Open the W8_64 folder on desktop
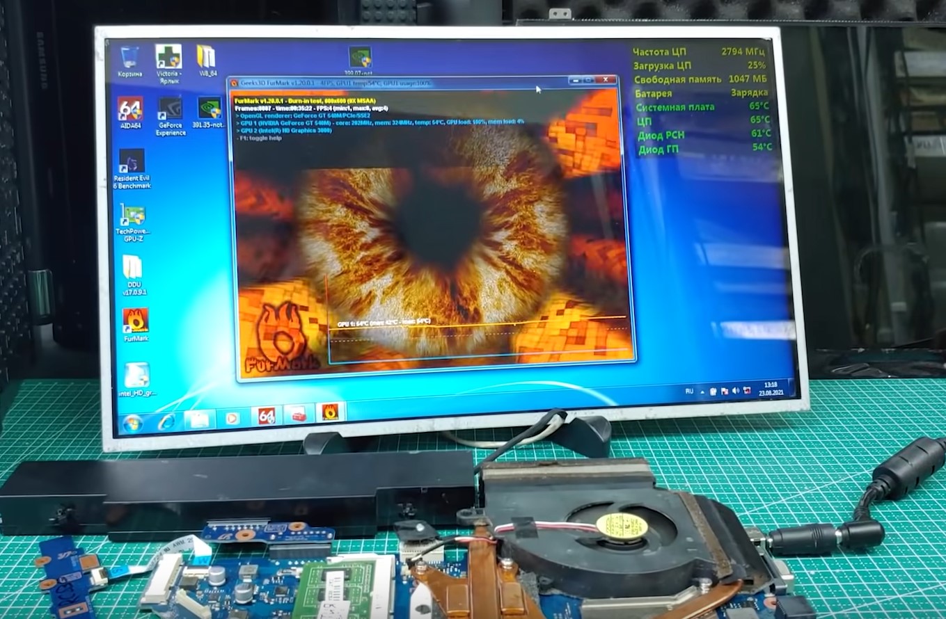946x619 pixels. (x=207, y=61)
